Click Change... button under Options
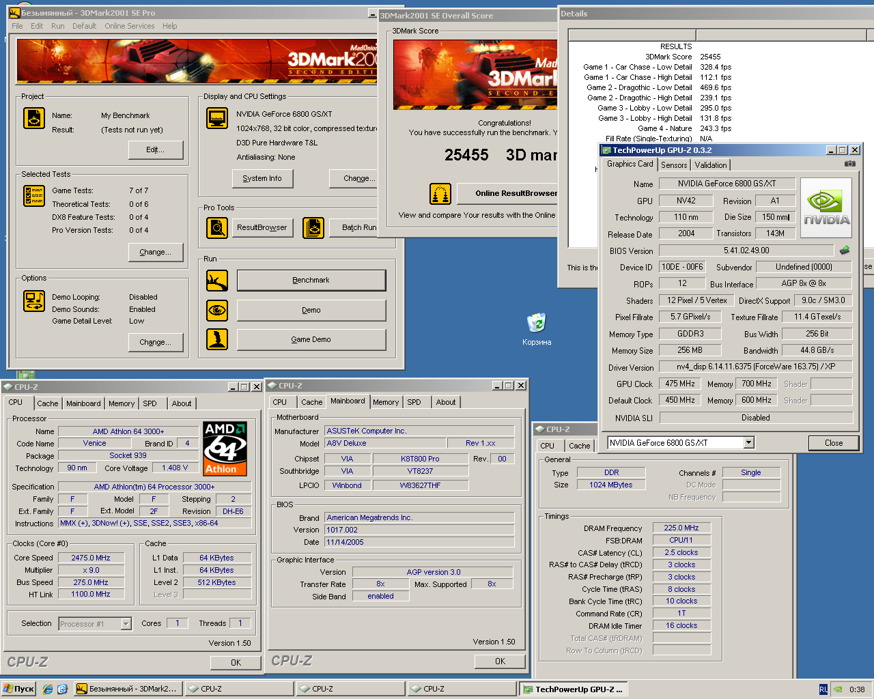Image resolution: width=874 pixels, height=699 pixels. [x=155, y=343]
